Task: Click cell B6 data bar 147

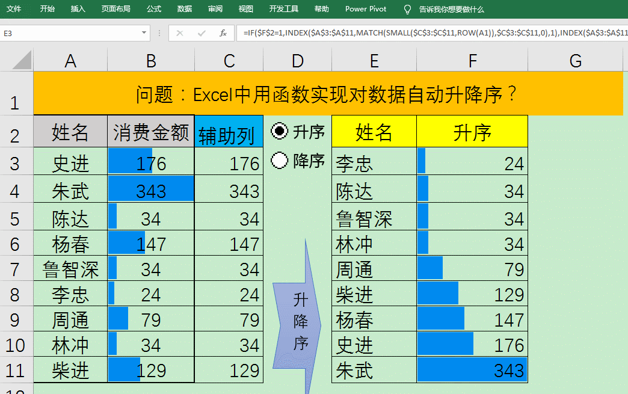Action: pyautogui.click(x=151, y=242)
